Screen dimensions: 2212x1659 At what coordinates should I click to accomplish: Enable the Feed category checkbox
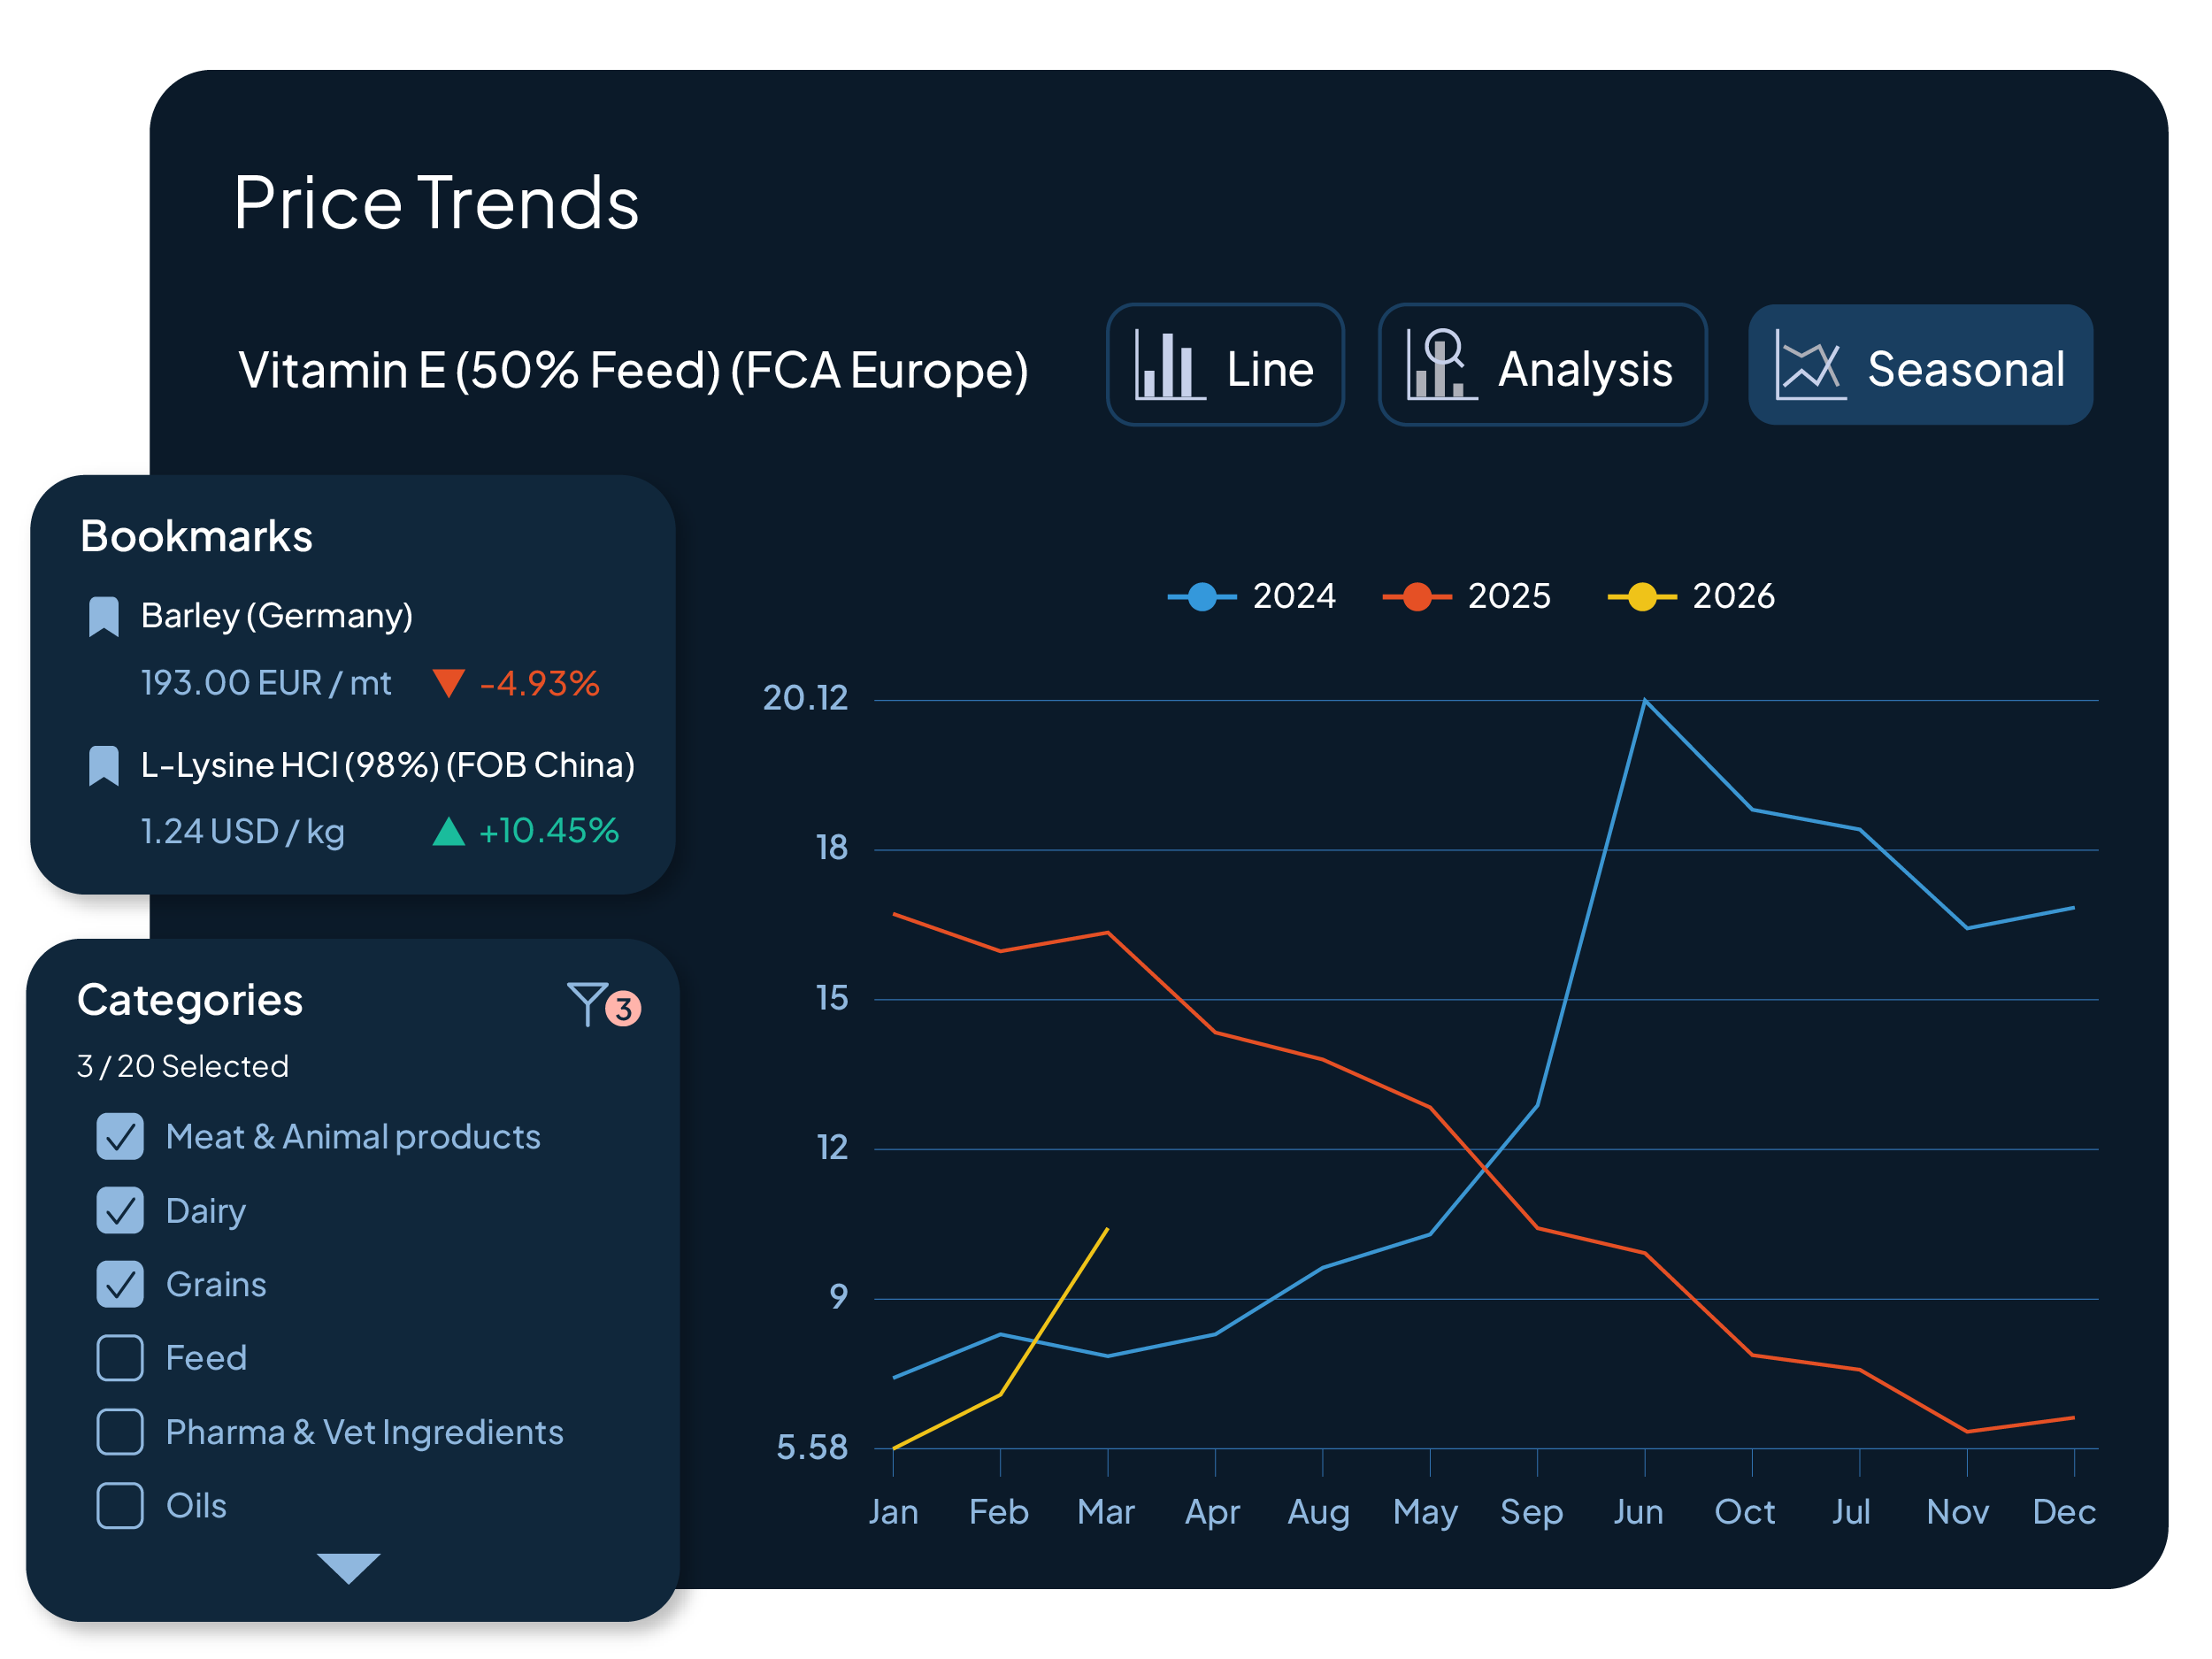(x=120, y=1359)
